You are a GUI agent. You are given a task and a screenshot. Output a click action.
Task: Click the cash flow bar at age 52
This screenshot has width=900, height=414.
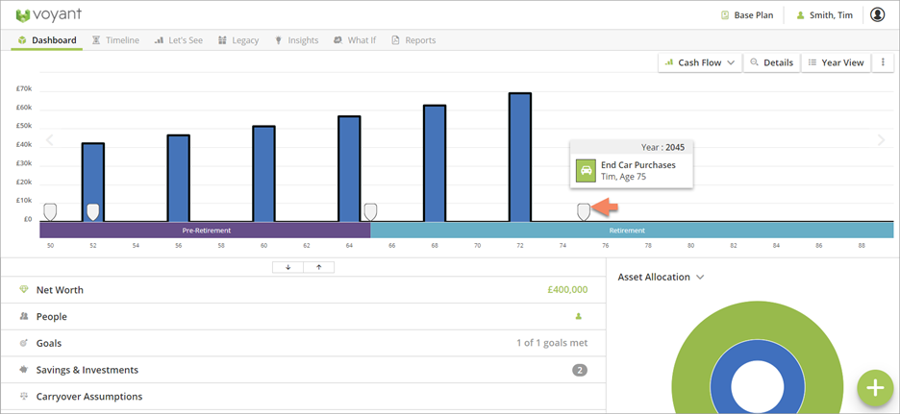click(x=93, y=182)
